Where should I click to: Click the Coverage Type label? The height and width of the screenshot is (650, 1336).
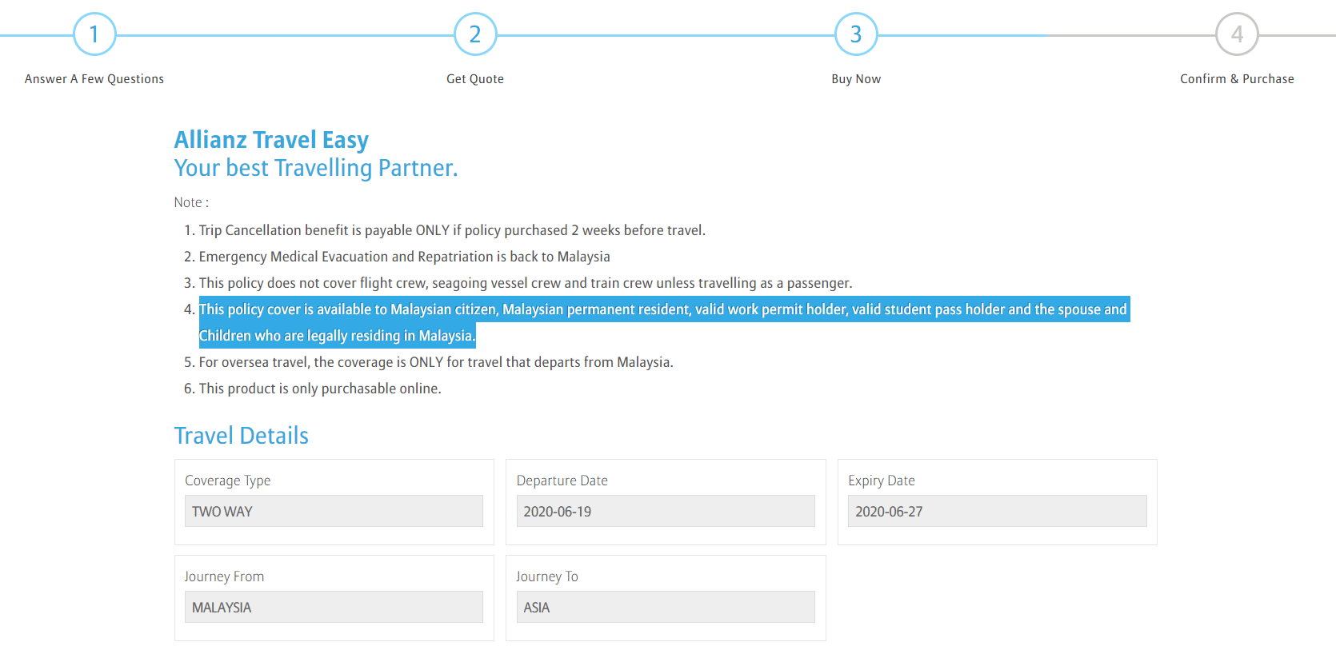click(228, 481)
